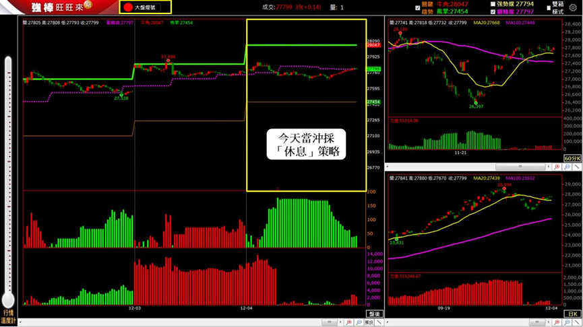Click the 60分K chart period button
583x327 pixels.
(572, 159)
